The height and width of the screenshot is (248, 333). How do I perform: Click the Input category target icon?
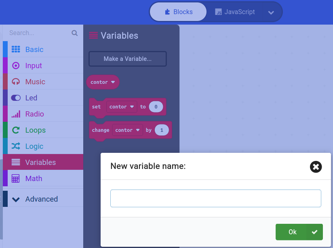(16, 66)
